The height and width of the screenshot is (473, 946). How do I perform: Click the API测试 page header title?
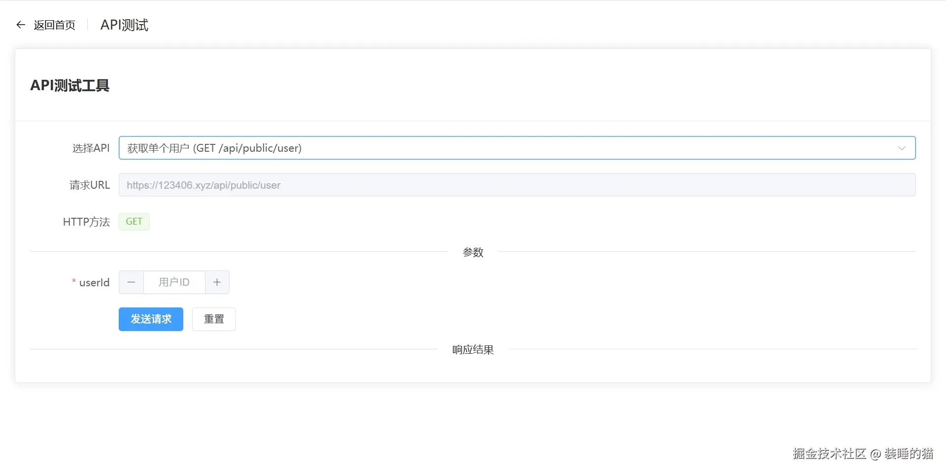click(x=124, y=25)
